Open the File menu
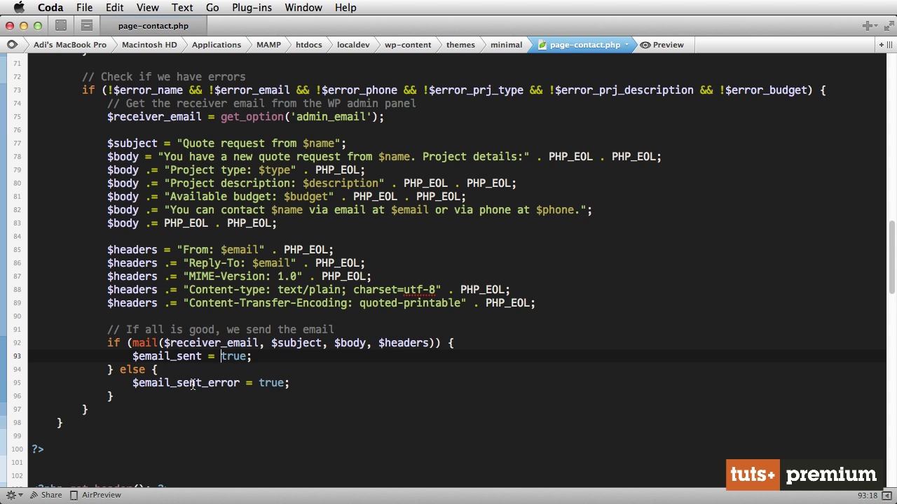Image resolution: width=897 pixels, height=504 pixels. 84,8
